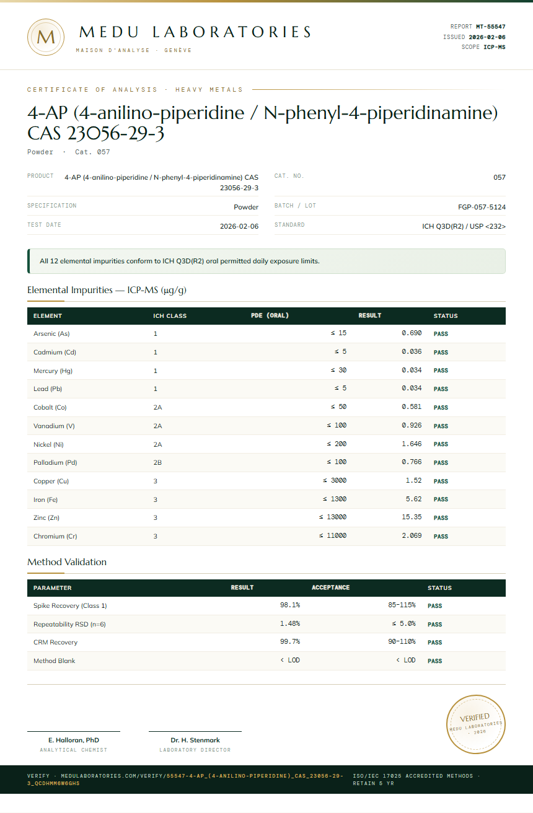Screen dimensions: 533x813
Task: Click Method Blank PASS status
Action: 435,661
